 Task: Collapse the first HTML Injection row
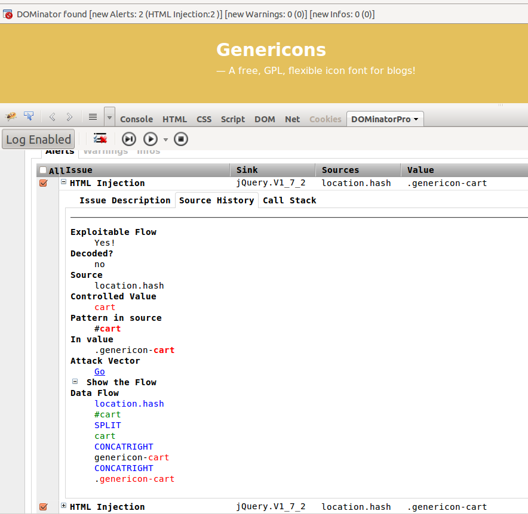(x=64, y=182)
